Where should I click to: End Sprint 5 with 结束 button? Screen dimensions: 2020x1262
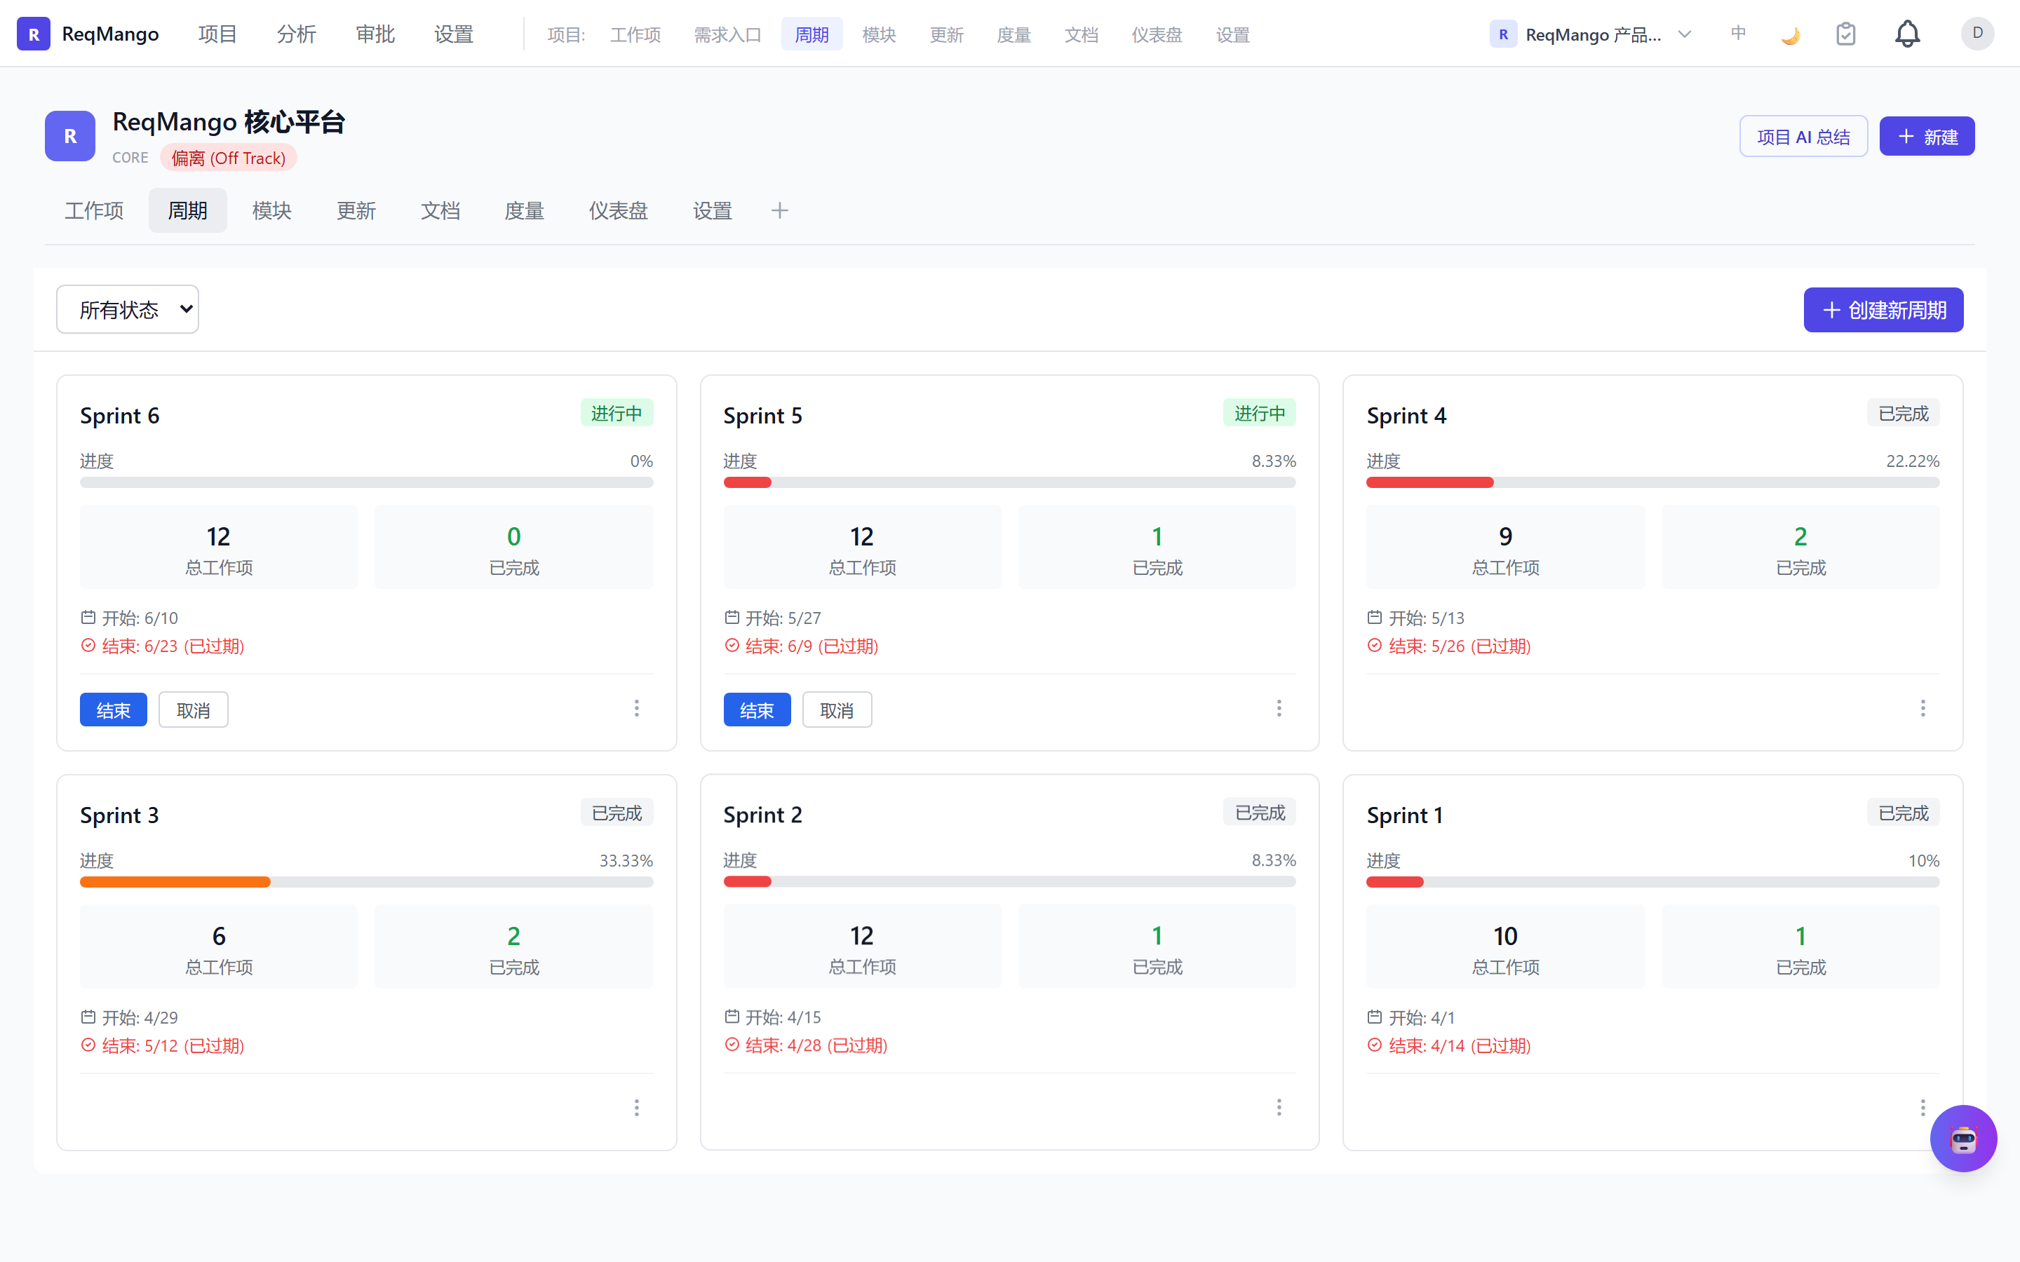[x=757, y=710]
